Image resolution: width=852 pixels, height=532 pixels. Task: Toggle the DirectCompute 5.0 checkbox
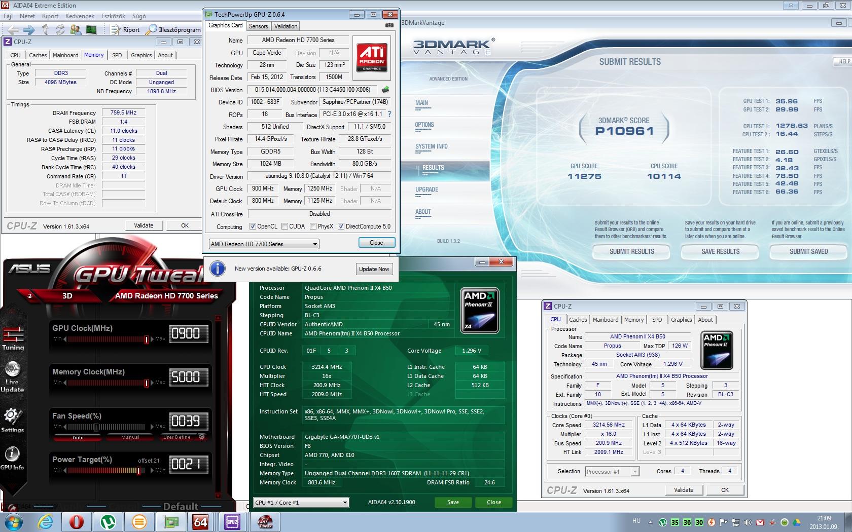(x=341, y=226)
